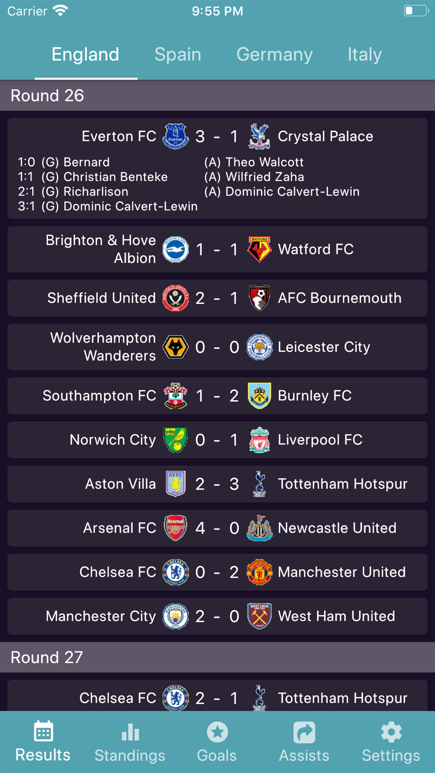This screenshot has width=435, height=773.
Task: Switch to the Germany league tab
Action: (x=274, y=54)
